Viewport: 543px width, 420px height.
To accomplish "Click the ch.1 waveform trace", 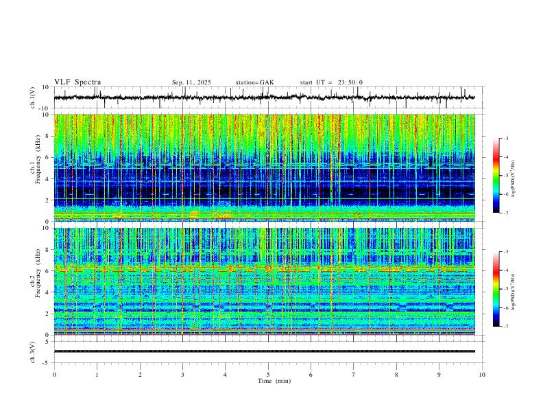I will tap(264, 97).
